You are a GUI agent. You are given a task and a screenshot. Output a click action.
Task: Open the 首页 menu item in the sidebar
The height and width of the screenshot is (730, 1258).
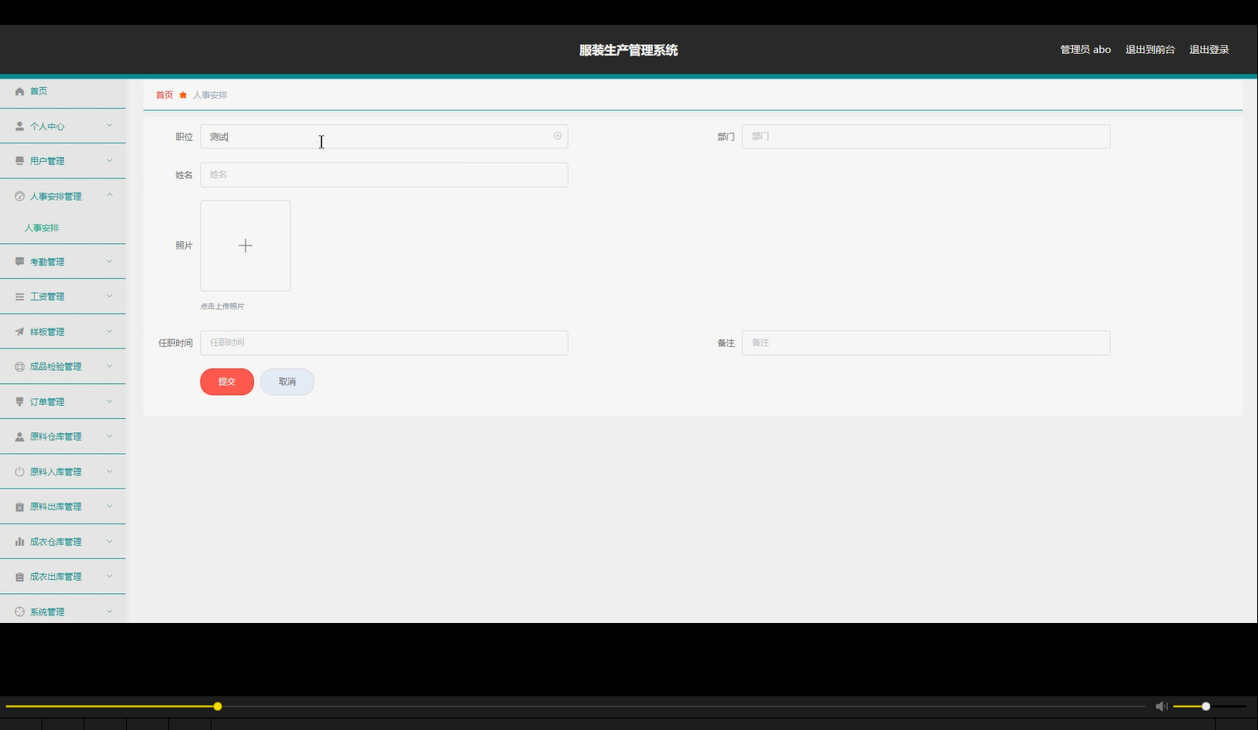[x=63, y=91]
